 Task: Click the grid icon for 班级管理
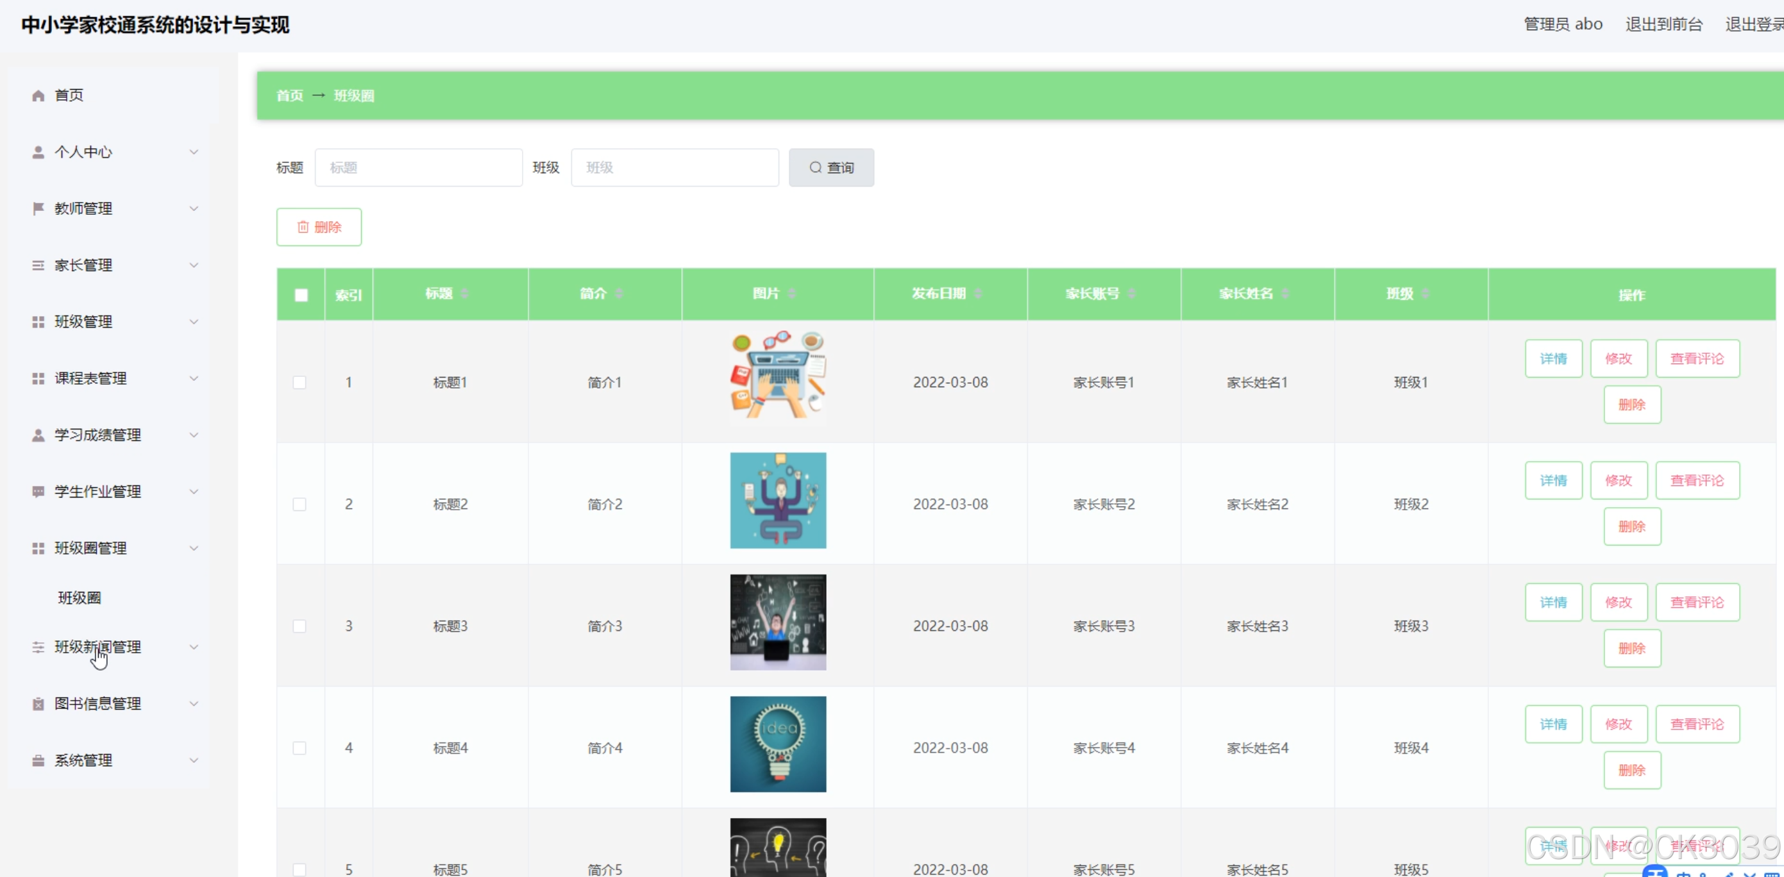[x=38, y=322]
